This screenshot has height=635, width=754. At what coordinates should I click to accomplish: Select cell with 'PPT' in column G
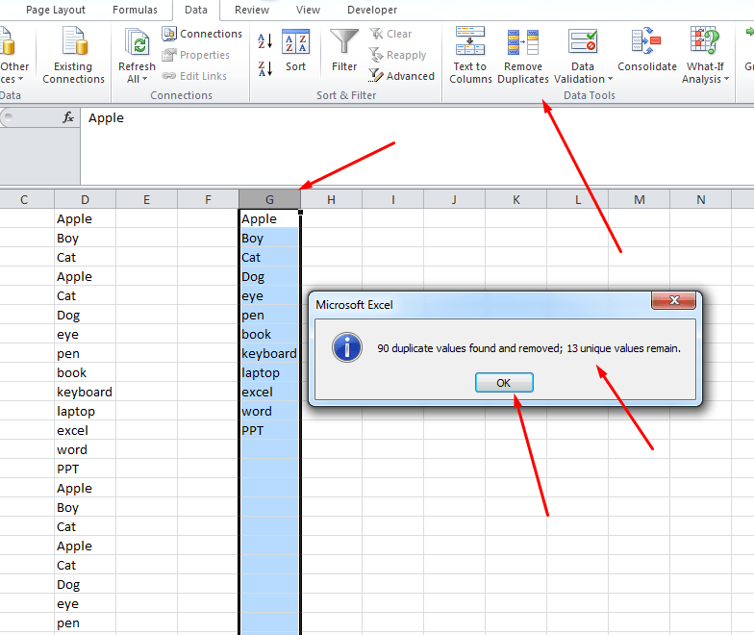tap(269, 430)
